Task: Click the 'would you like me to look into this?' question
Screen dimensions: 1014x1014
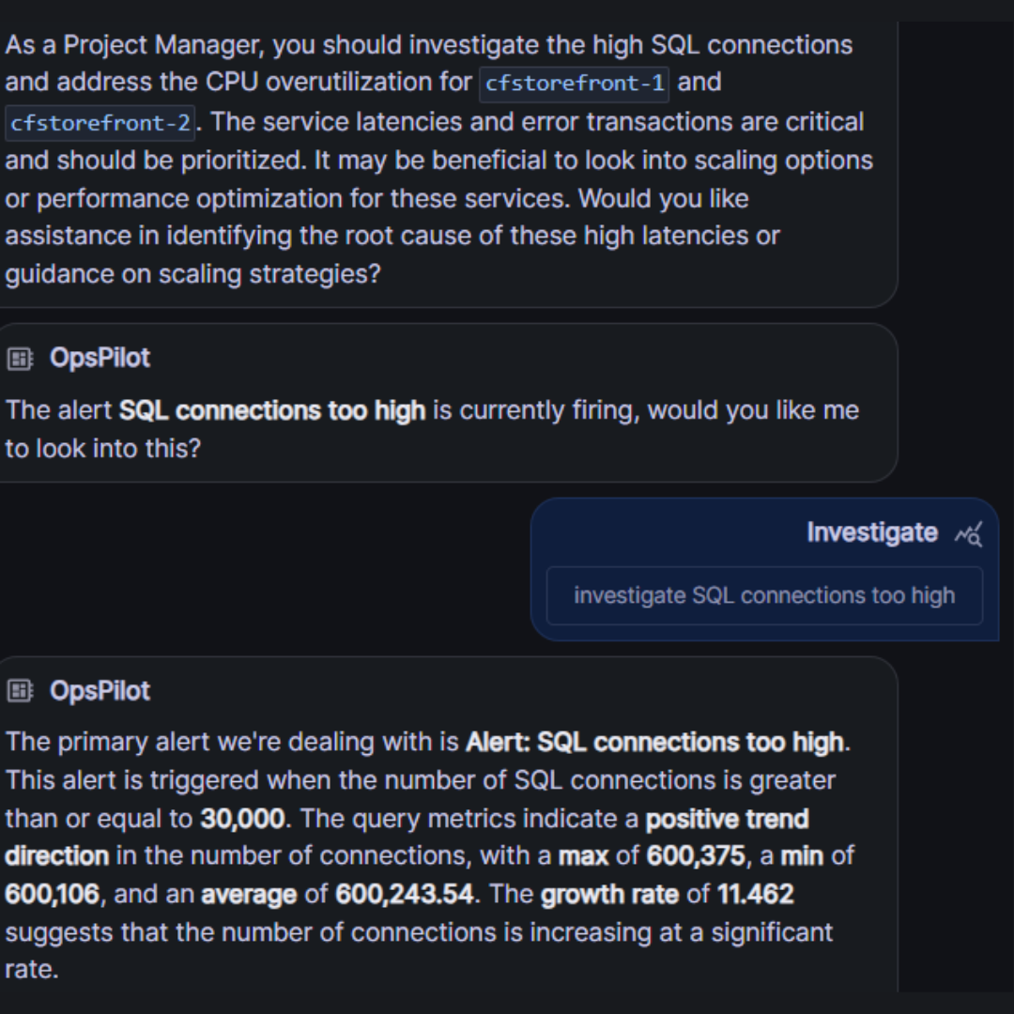Action: click(753, 410)
